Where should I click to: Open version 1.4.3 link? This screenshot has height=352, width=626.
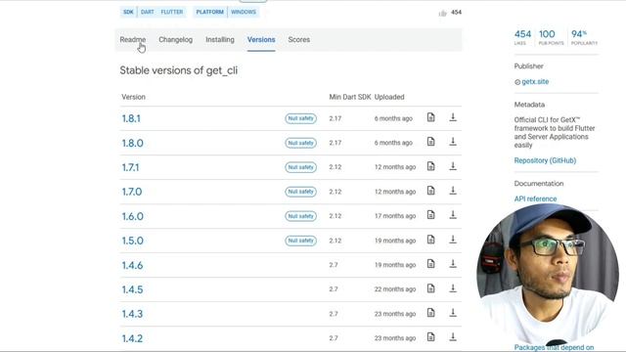(x=132, y=314)
